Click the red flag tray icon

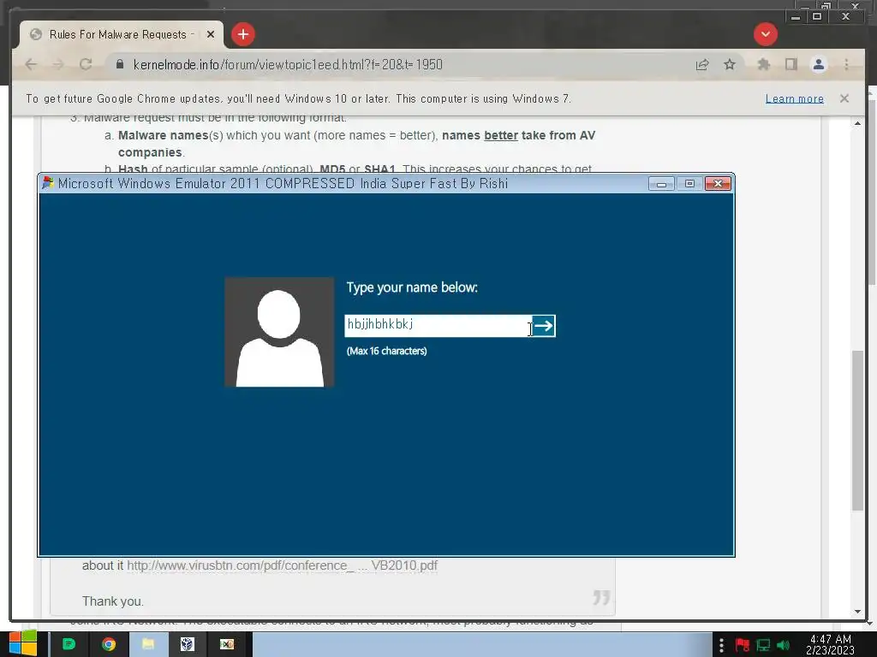(x=743, y=645)
